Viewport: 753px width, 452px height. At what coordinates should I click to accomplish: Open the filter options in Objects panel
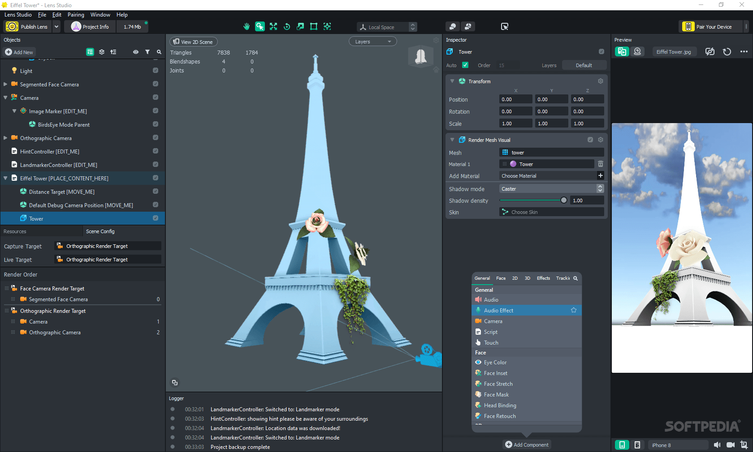click(x=147, y=52)
